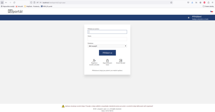Click the browser address bar URL
215x112 pixels.
54,3
